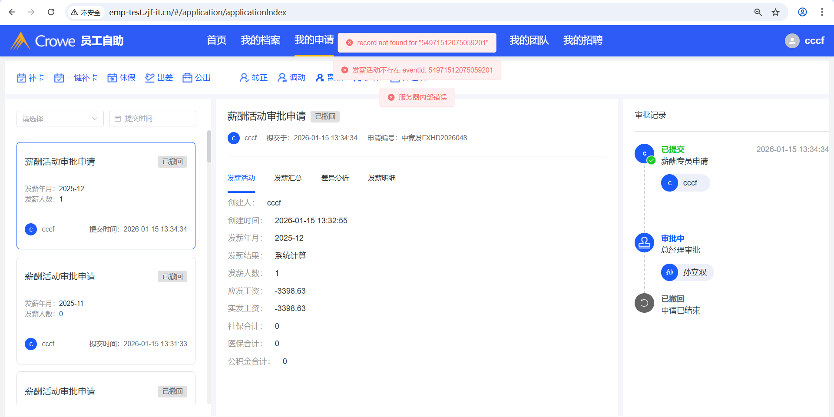
Task: Bookmark this page with star icon
Action: point(775,12)
